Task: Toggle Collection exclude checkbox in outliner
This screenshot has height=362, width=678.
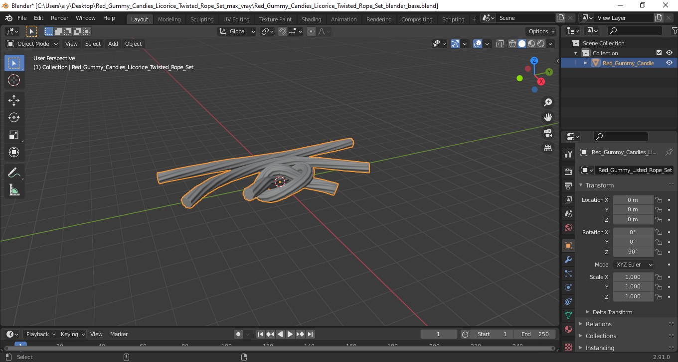Action: tap(659, 53)
